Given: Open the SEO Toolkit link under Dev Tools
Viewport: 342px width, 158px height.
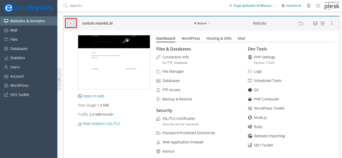Looking at the screenshot, I should tap(263, 145).
